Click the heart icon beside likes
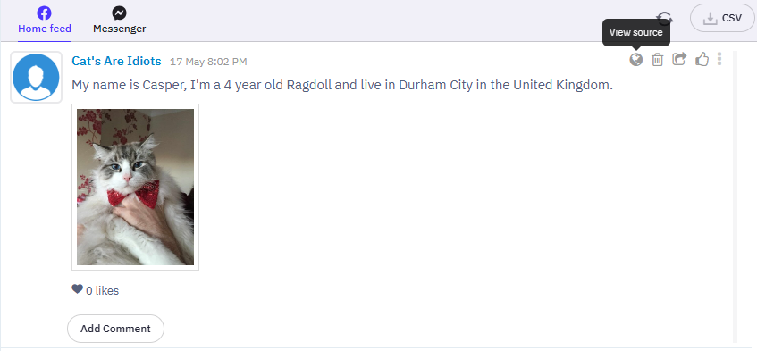 click(77, 289)
